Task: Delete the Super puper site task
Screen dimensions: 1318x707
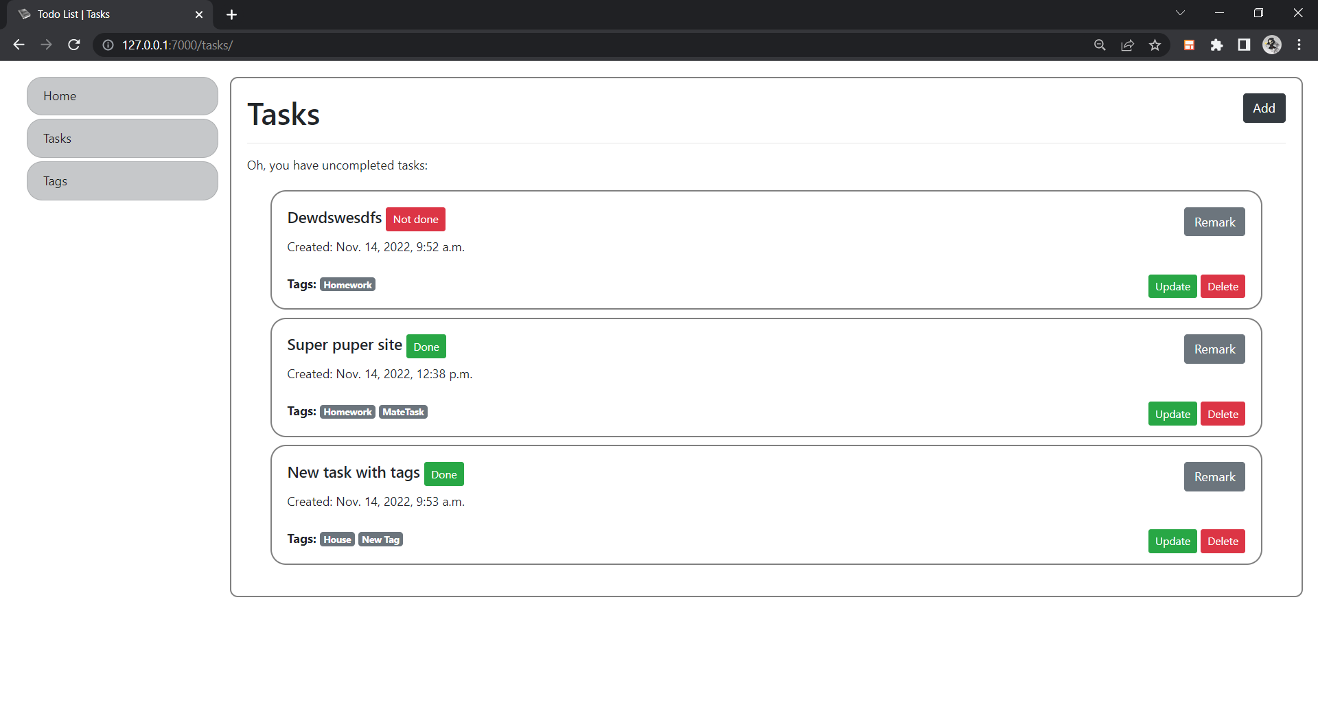Action: click(x=1222, y=413)
